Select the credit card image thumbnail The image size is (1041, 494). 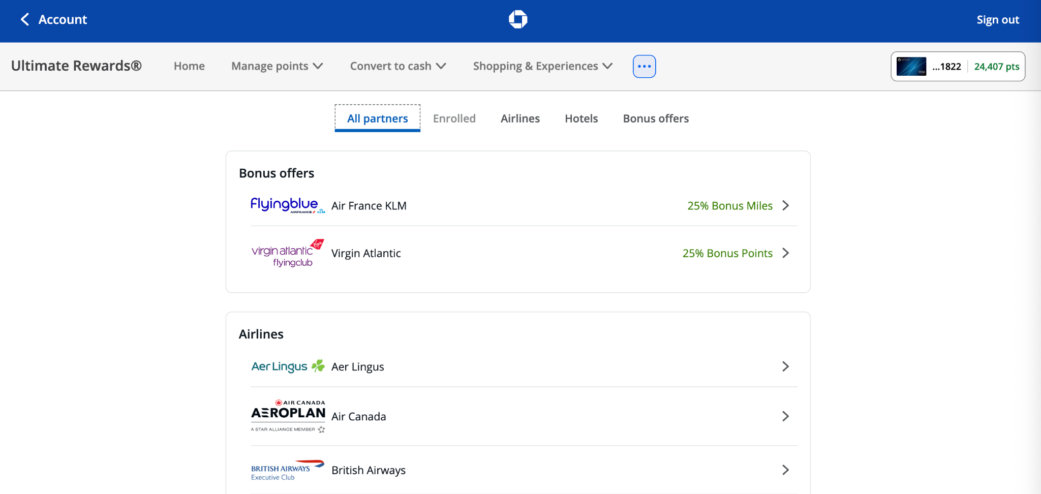pos(911,67)
